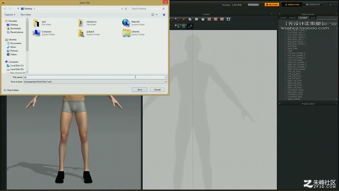Switch to SCENE tab in Object Browser
Screen dimensions: 339x191
tap(283, 18)
